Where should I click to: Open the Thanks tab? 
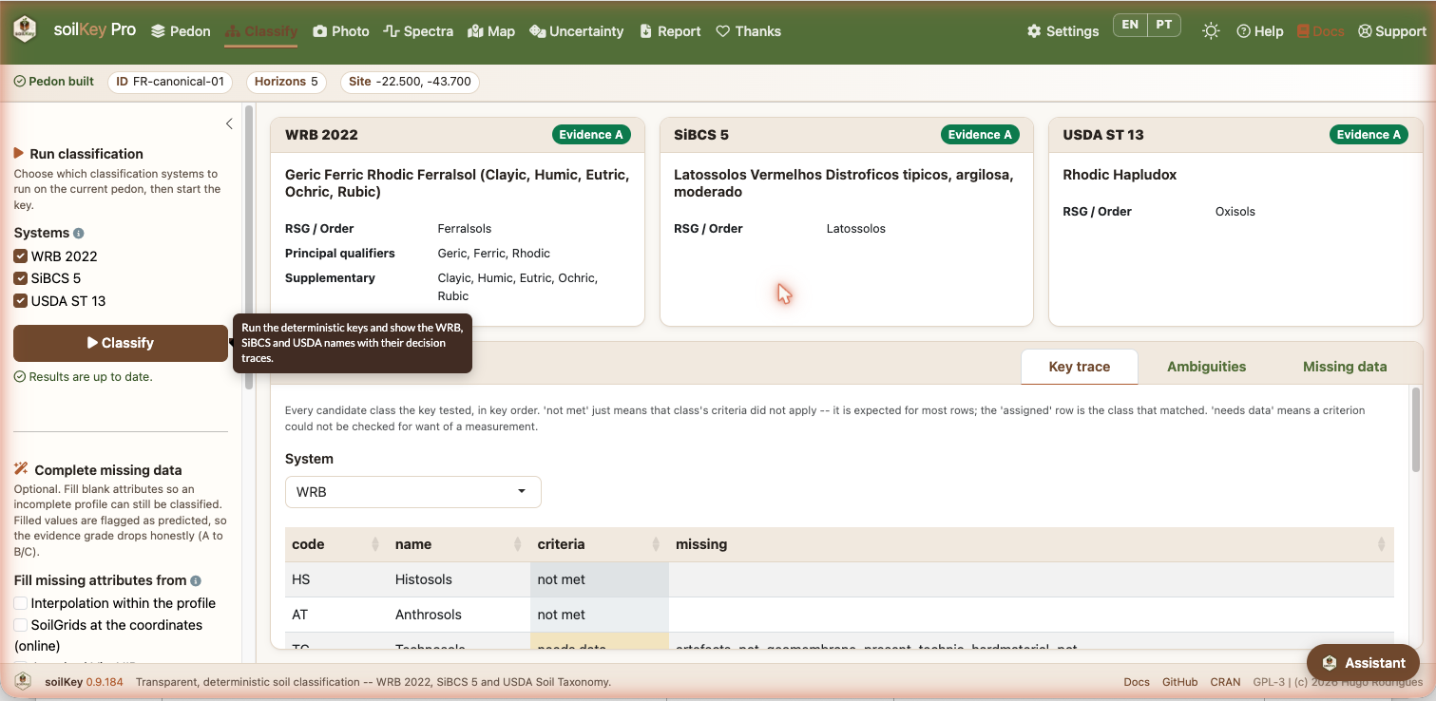(x=748, y=31)
